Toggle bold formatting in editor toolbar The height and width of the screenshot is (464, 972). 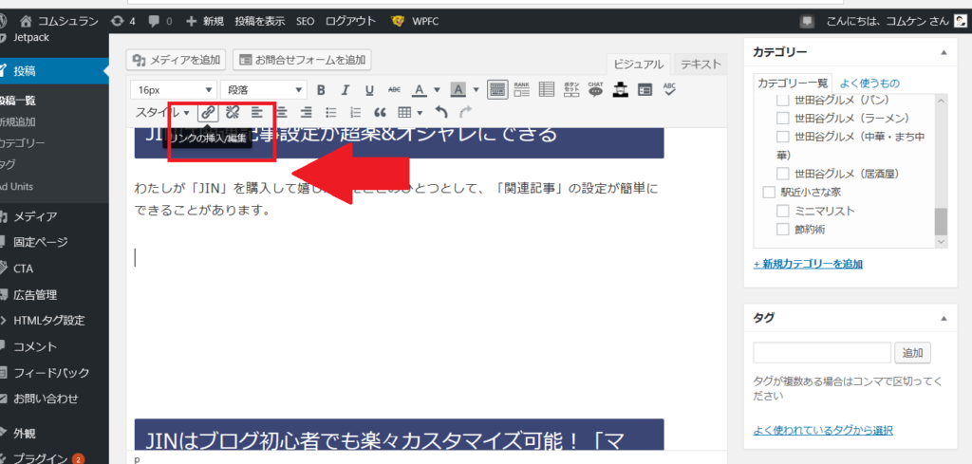click(x=321, y=90)
